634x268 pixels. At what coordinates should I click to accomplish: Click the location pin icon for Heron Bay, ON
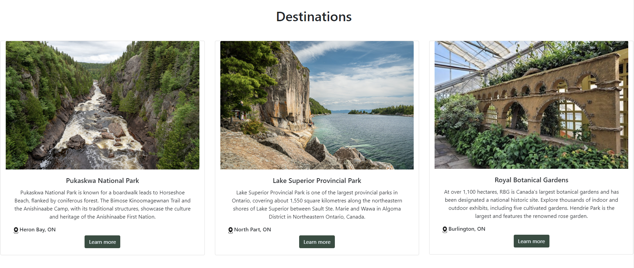(16, 230)
